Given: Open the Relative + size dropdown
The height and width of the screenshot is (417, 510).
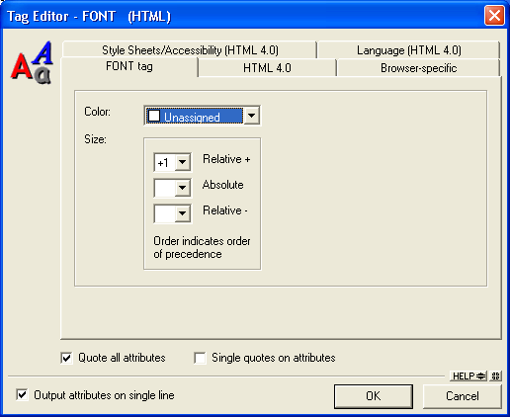Looking at the screenshot, I should pos(183,162).
